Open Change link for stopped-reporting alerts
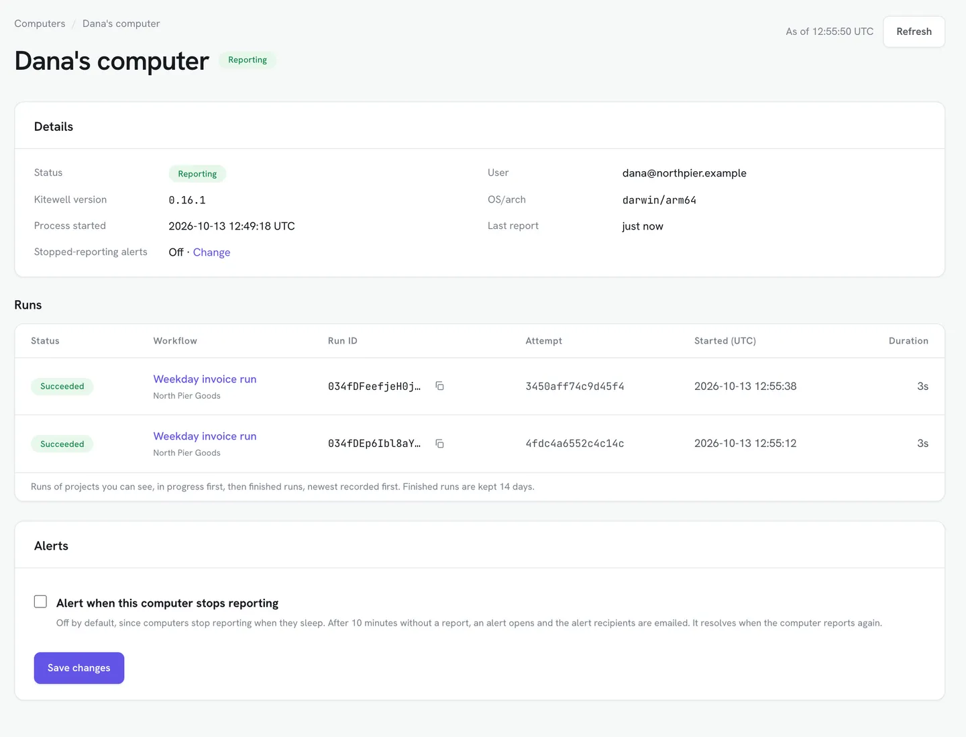The width and height of the screenshot is (966, 737). coord(211,252)
